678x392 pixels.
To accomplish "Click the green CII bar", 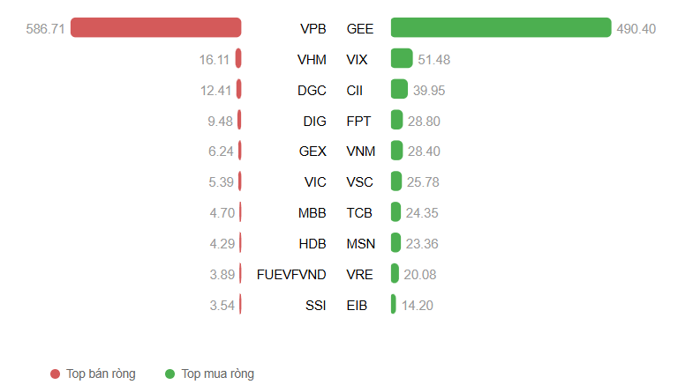I will coord(399,90).
